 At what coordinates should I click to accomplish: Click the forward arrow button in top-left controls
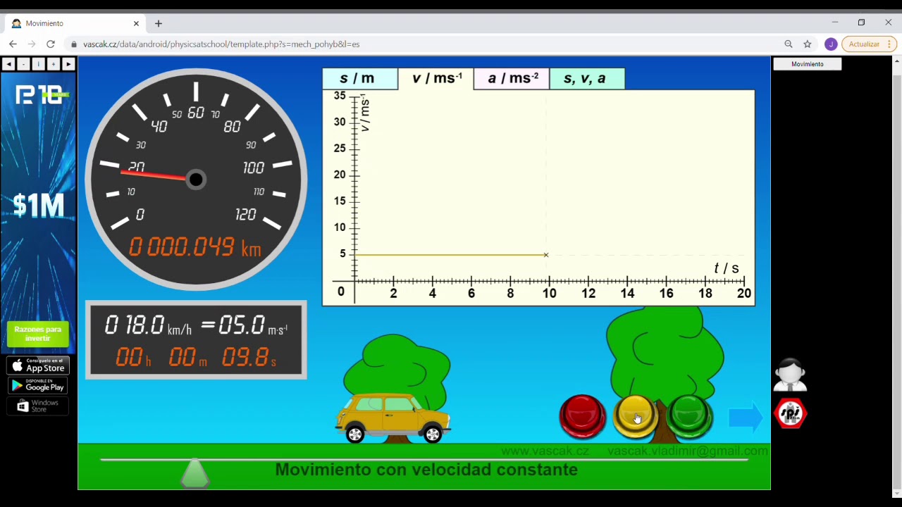68,64
